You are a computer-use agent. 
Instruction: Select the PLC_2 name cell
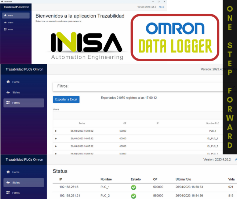105,196
